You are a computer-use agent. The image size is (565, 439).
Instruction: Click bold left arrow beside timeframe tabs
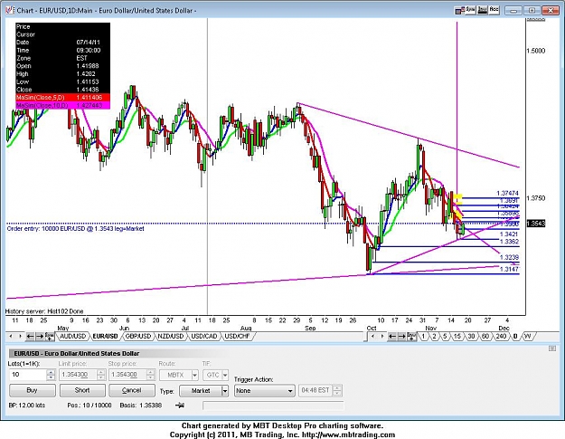392,337
